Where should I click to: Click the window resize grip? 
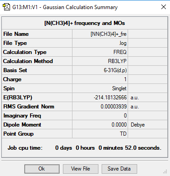[x=165, y=172]
